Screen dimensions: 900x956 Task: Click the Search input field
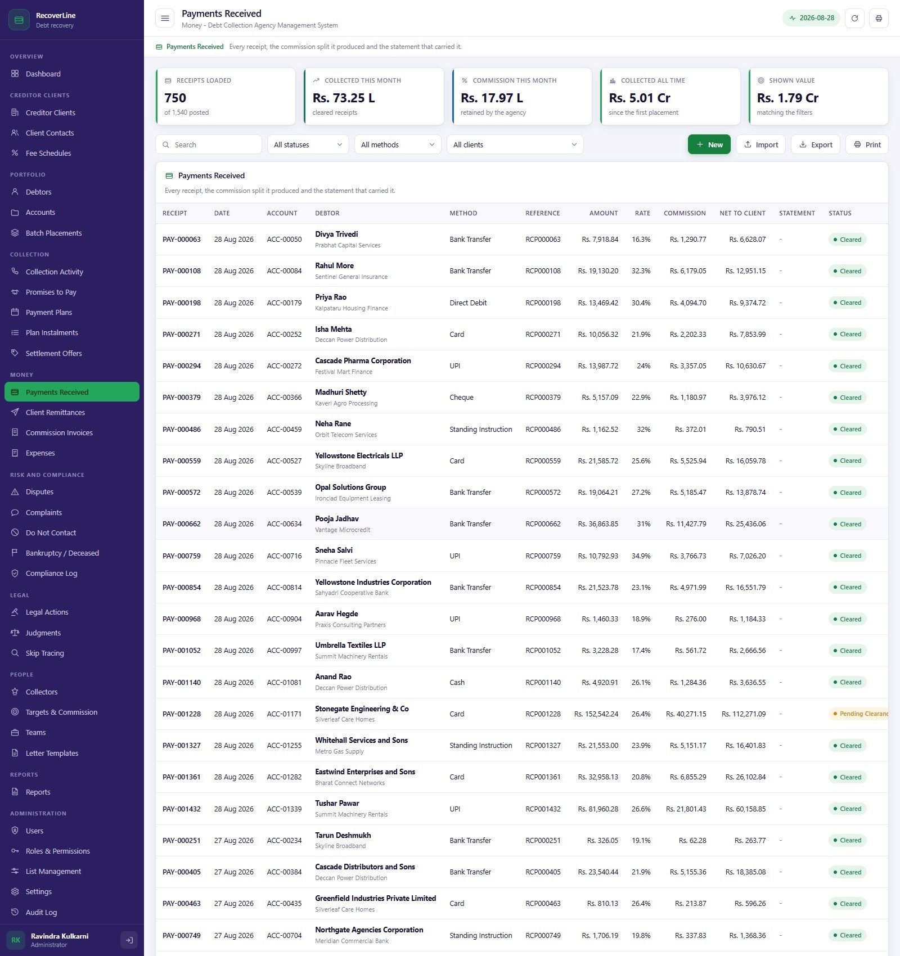tap(209, 145)
